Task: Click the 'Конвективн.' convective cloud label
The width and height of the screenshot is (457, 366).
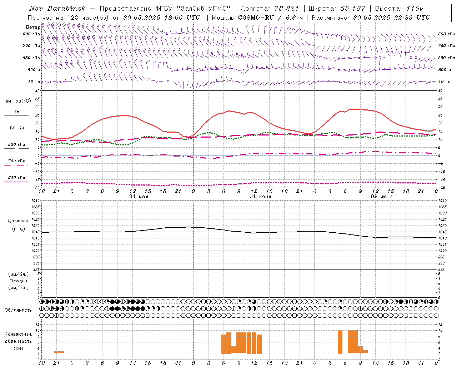Action: [x=19, y=334]
